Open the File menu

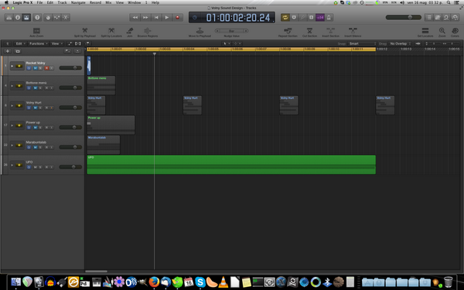(39, 2)
